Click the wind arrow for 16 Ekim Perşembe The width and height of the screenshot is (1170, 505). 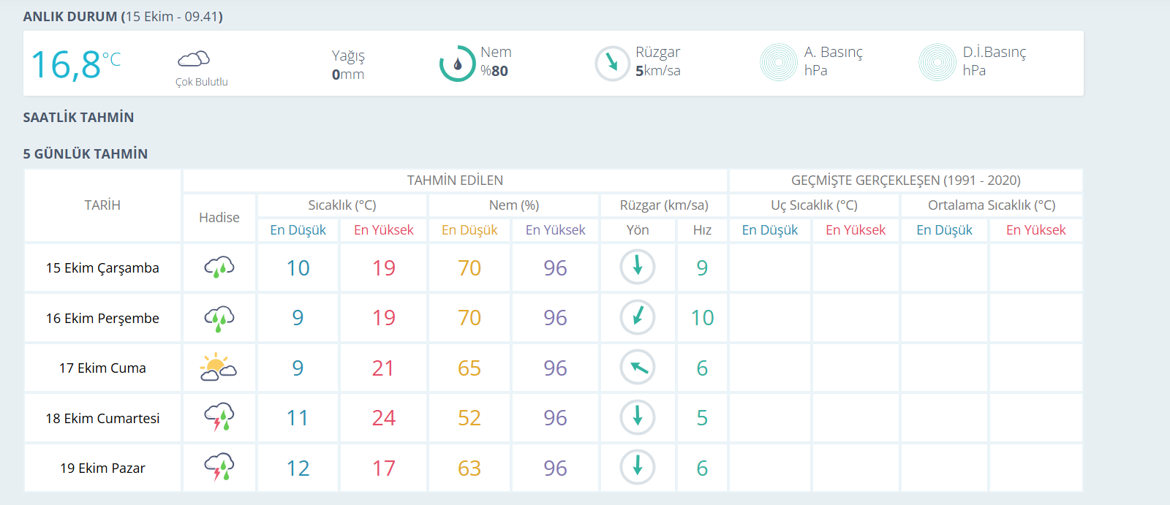coord(637,317)
